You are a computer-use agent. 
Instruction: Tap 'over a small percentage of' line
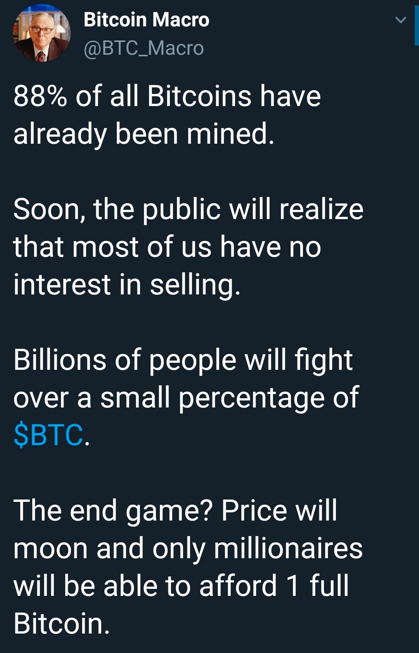[186, 397]
